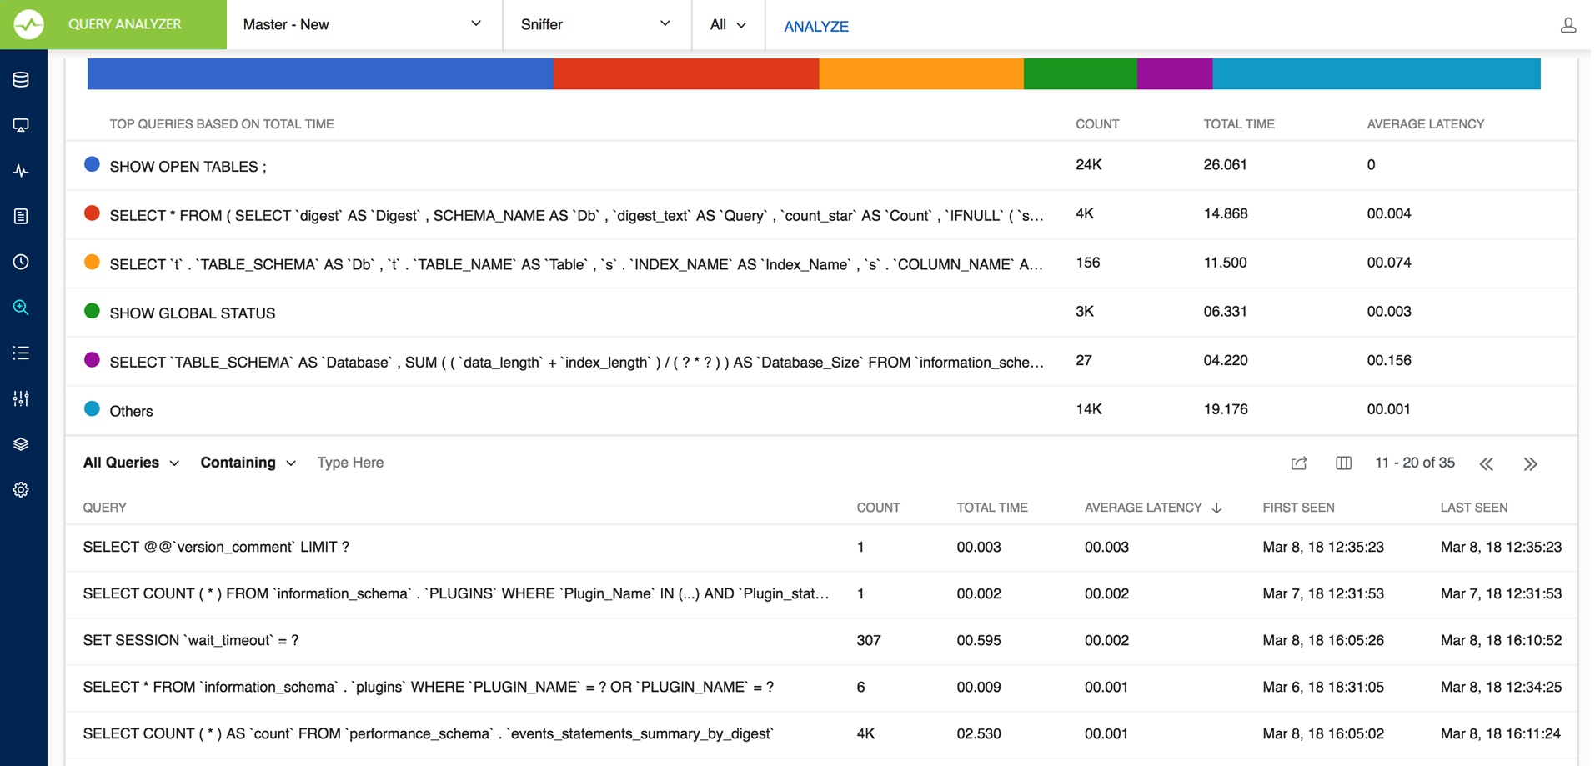Viewport: 1595px width, 766px height.
Task: Open the activity pulse icon in the sidebar
Action: click(21, 171)
